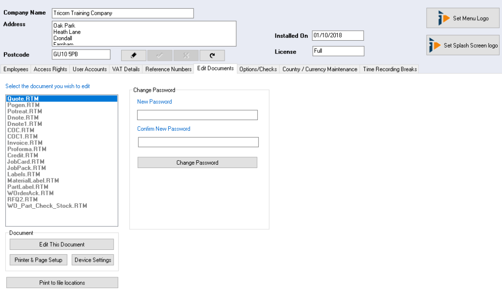Click the Print to file locations button
This screenshot has height=292, width=502.
(x=62, y=283)
